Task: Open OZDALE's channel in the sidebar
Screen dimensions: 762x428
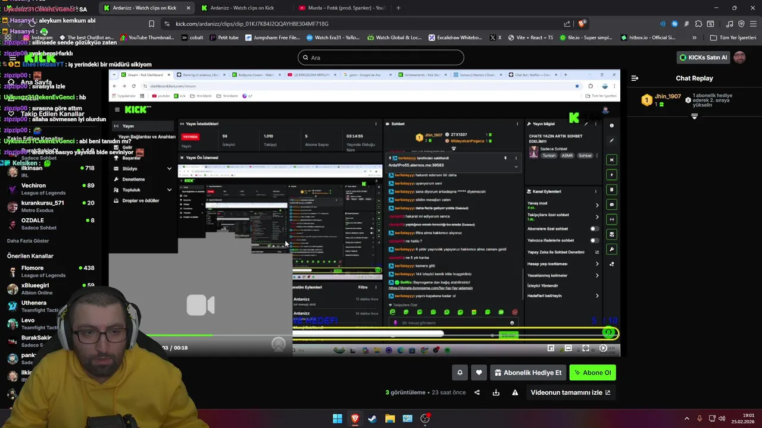Action: [x=50, y=224]
